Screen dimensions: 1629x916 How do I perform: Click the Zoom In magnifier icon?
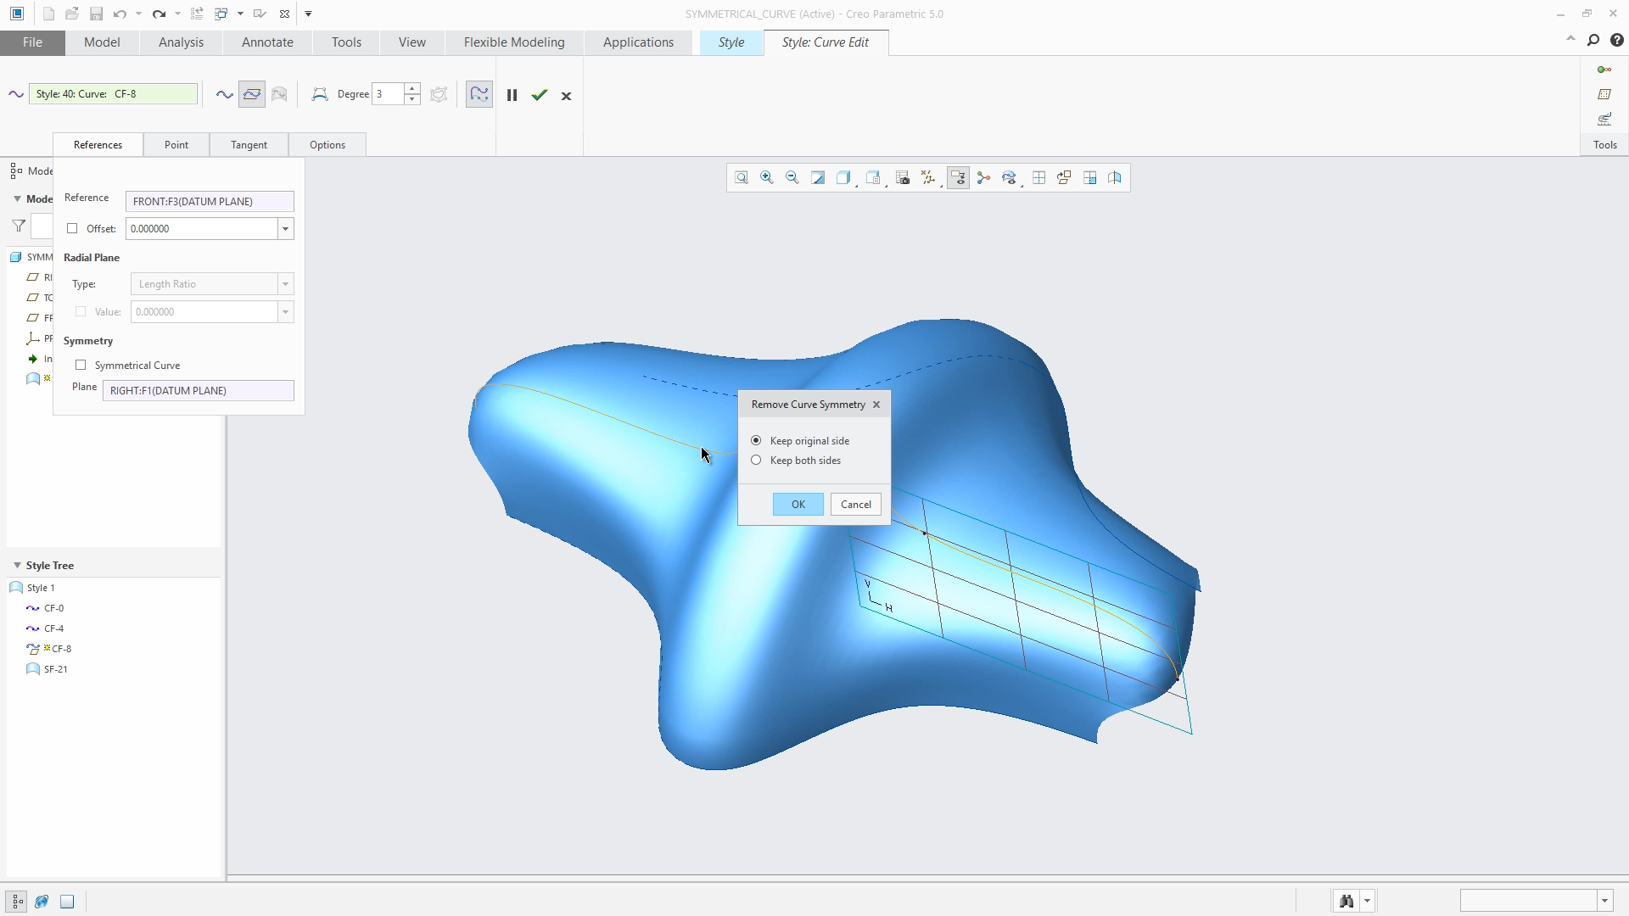(x=767, y=178)
